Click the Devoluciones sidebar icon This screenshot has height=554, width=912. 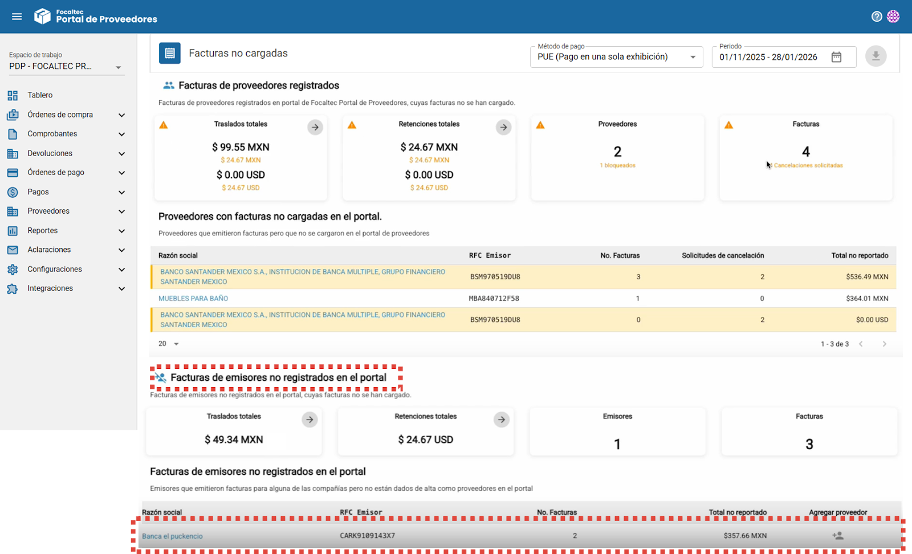[13, 153]
